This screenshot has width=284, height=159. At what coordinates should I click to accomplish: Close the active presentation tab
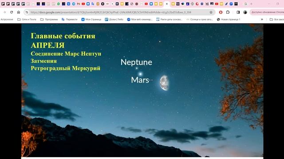pyautogui.click(x=167, y=4)
